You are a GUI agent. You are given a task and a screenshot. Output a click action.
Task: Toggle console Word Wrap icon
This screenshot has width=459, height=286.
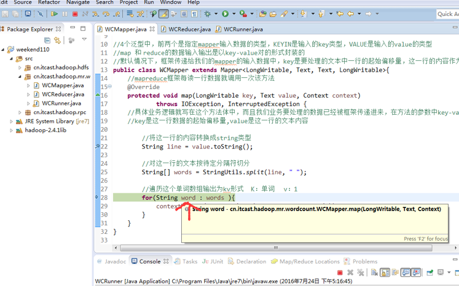click(x=395, y=272)
